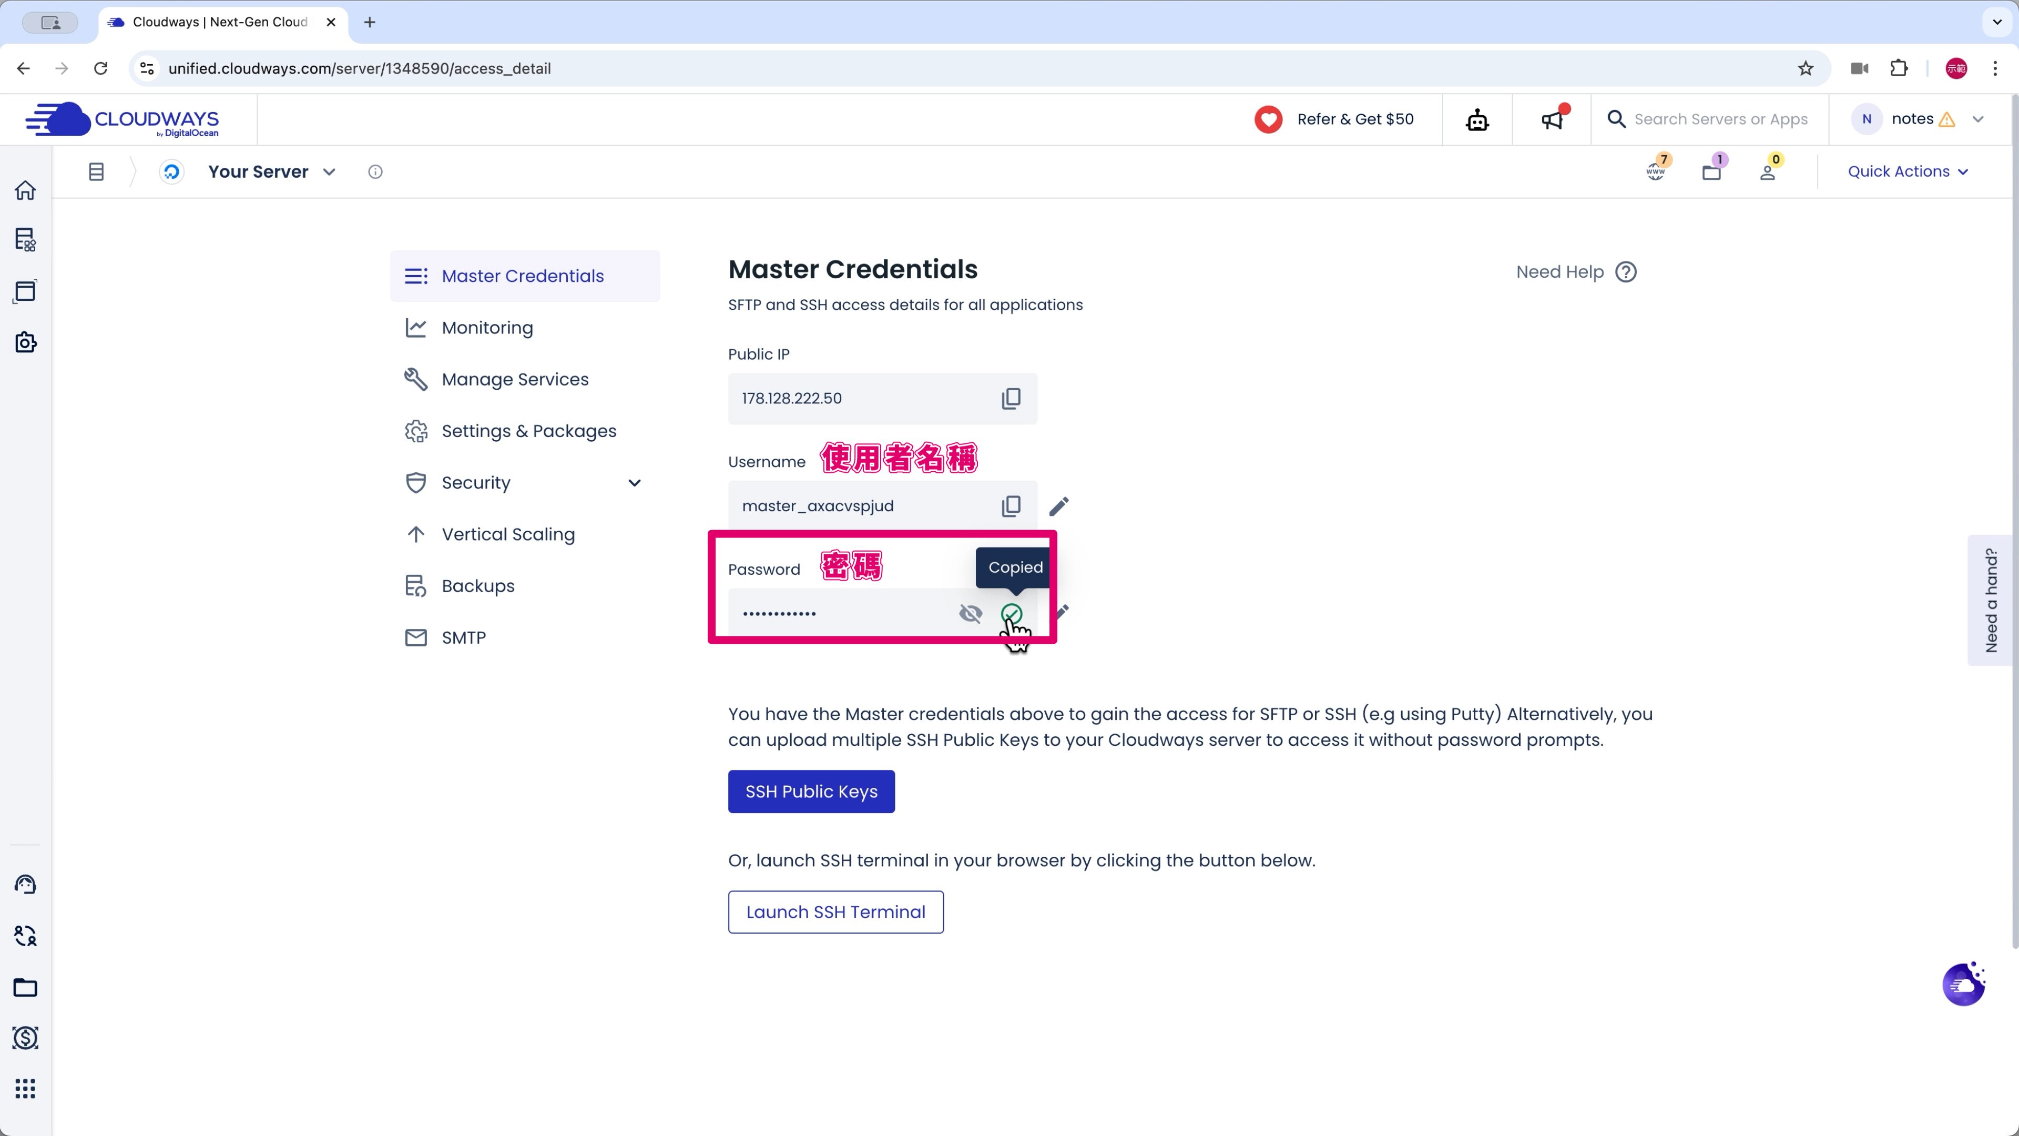Expand the Security submenu
2019x1136 pixels.
click(x=634, y=483)
